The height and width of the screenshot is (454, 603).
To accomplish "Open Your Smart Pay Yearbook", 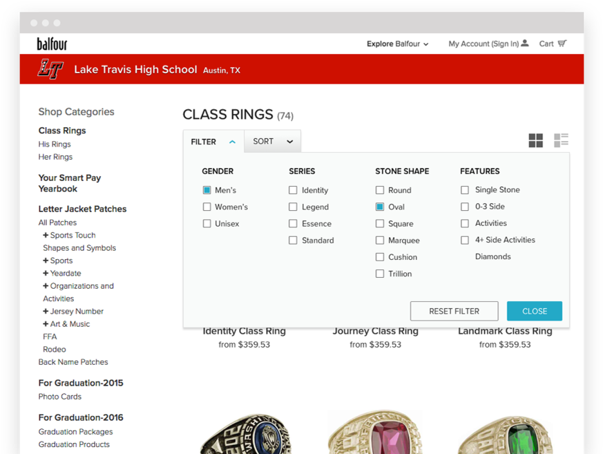I will [x=70, y=183].
